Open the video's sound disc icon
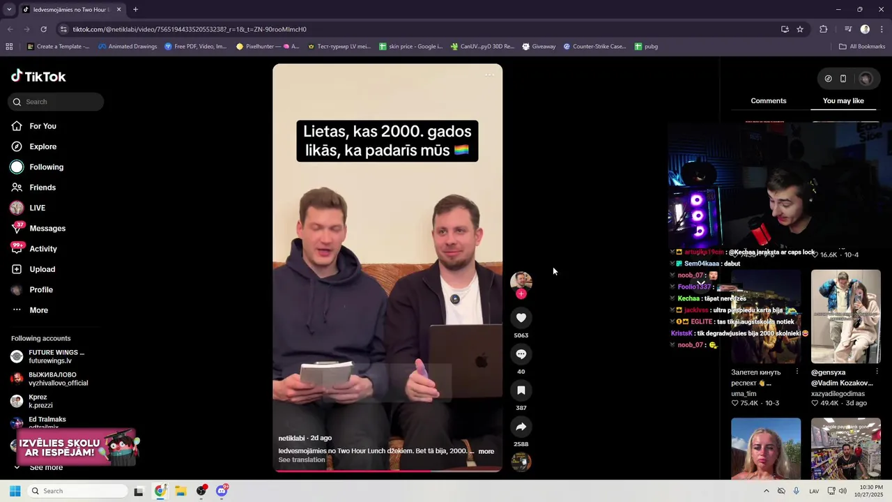 click(521, 462)
